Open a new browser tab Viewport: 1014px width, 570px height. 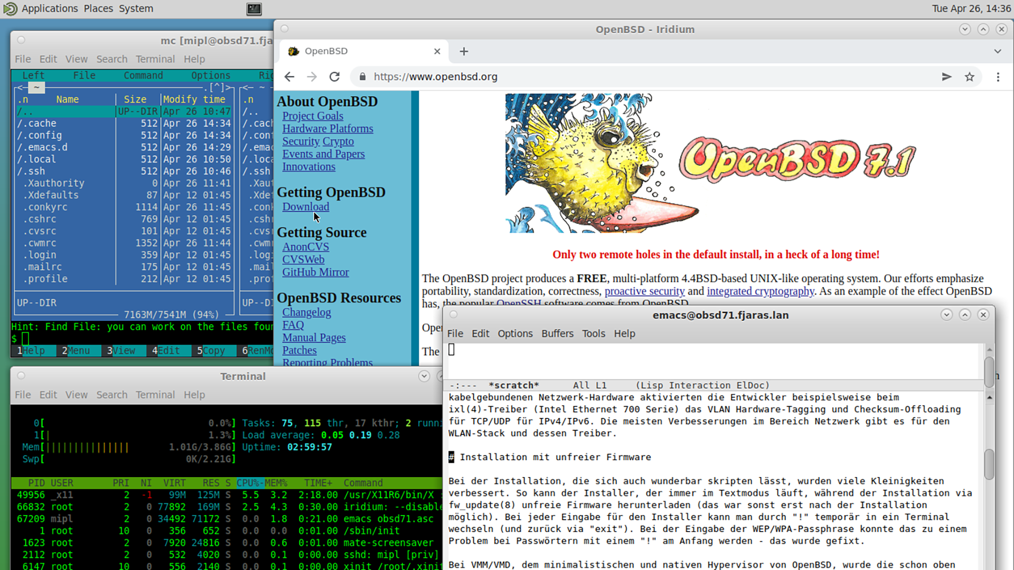[x=464, y=51]
